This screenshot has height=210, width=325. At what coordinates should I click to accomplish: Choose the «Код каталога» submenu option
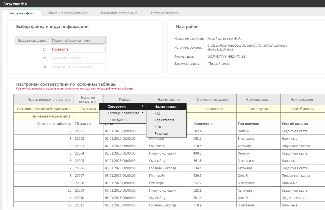pos(166,120)
